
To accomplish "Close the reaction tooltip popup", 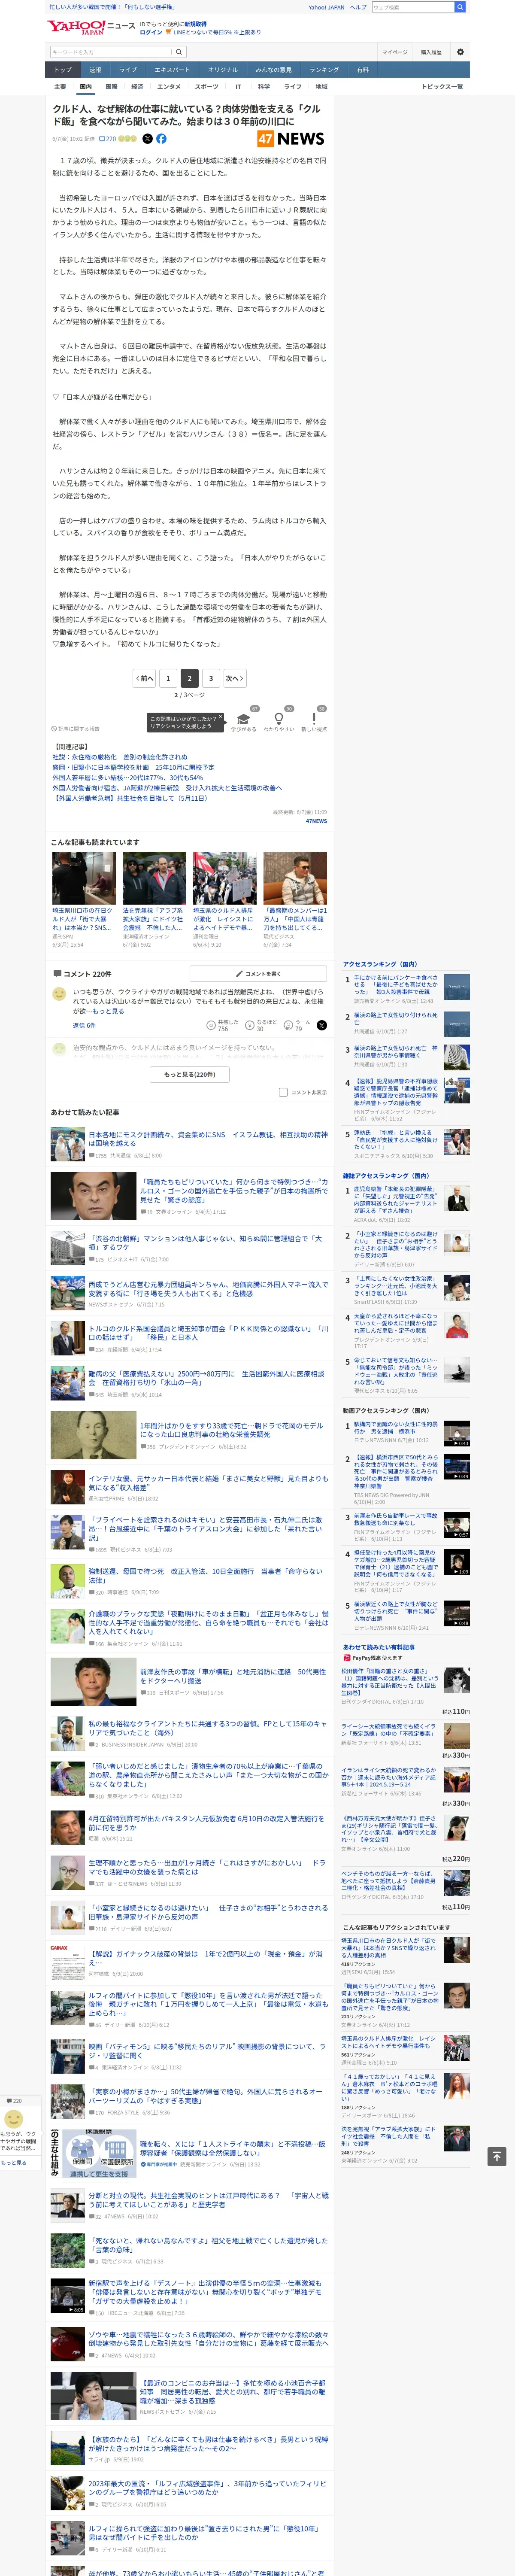I will pyautogui.click(x=221, y=718).
